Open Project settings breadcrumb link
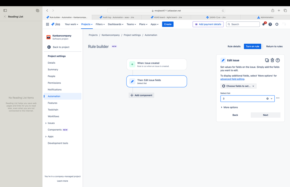 click(x=132, y=35)
